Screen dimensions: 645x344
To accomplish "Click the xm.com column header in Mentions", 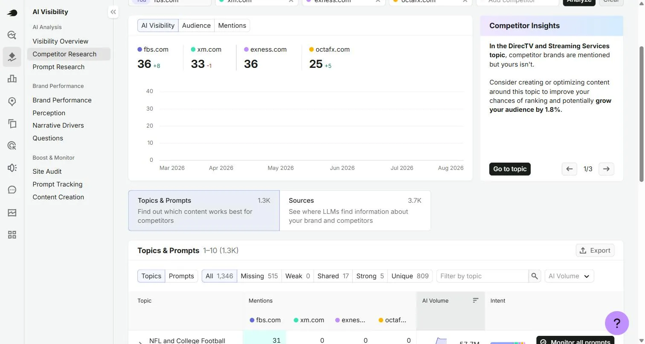I will pos(309,320).
